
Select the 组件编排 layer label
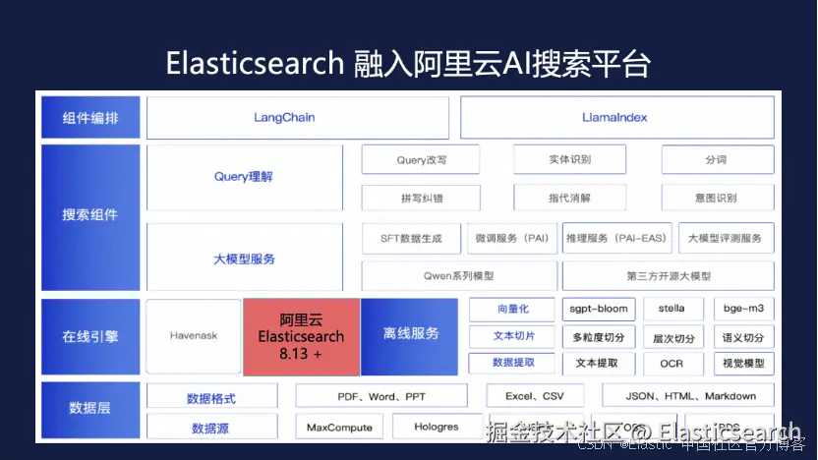tap(90, 117)
